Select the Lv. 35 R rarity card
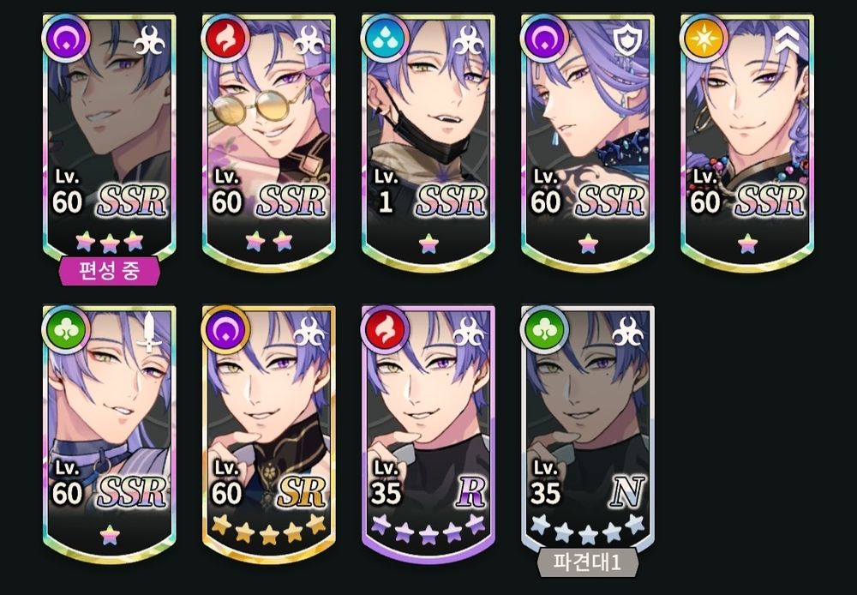Image resolution: width=857 pixels, height=595 pixels. (x=428, y=435)
